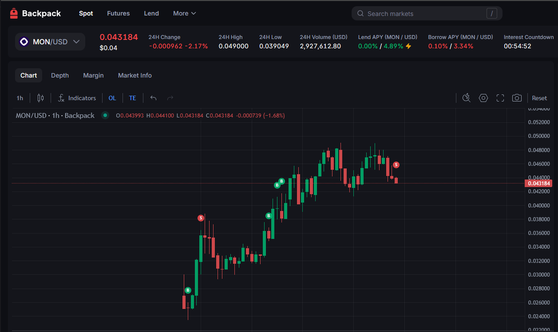Open the Futures menu item
Image resolution: width=558 pixels, height=332 pixels.
(119, 13)
